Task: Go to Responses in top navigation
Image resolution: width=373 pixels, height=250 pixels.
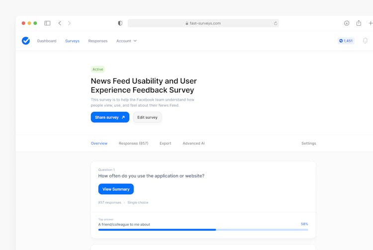Action: click(97, 41)
